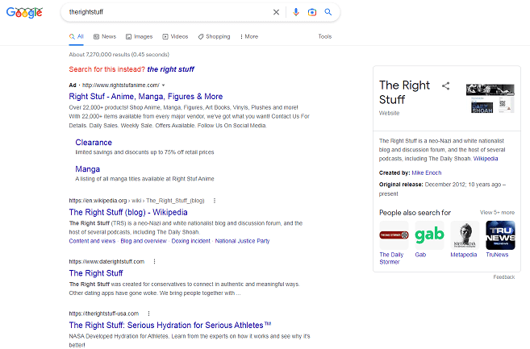Jump to Blog and overview section

click(144, 241)
